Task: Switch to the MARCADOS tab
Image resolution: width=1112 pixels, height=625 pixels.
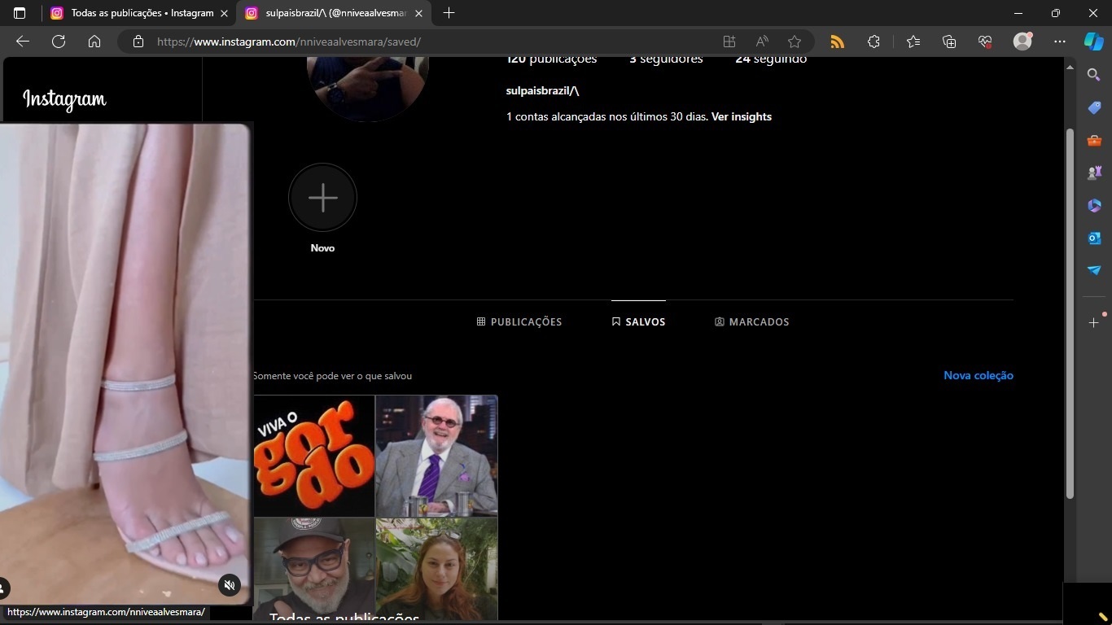Action: click(x=751, y=322)
